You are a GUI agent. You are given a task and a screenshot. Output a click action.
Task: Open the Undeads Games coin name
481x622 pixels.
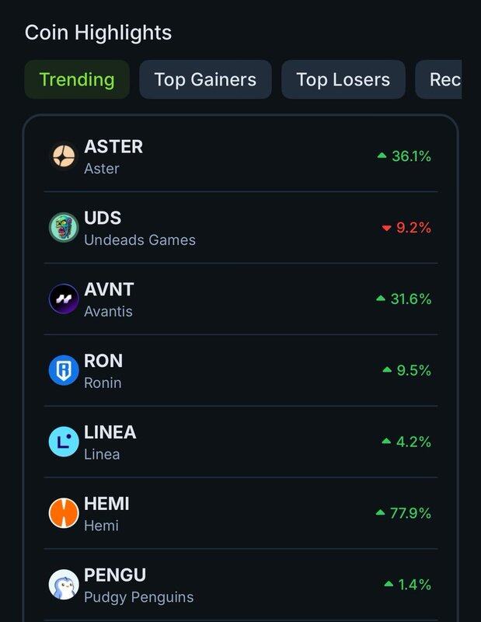tap(140, 240)
